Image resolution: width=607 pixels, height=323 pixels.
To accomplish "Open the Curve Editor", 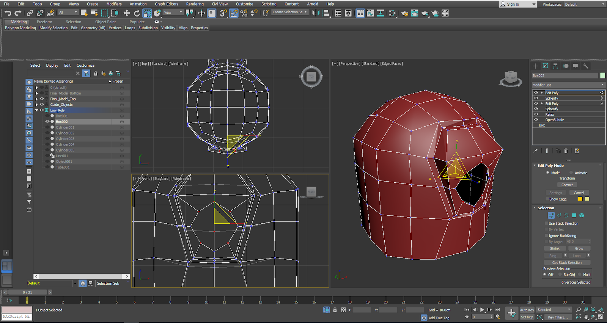I will pyautogui.click(x=370, y=13).
